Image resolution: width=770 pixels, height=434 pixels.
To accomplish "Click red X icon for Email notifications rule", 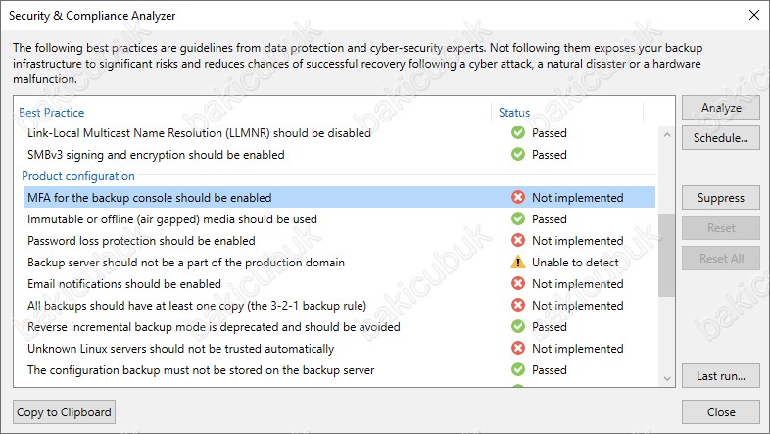I will (x=518, y=284).
